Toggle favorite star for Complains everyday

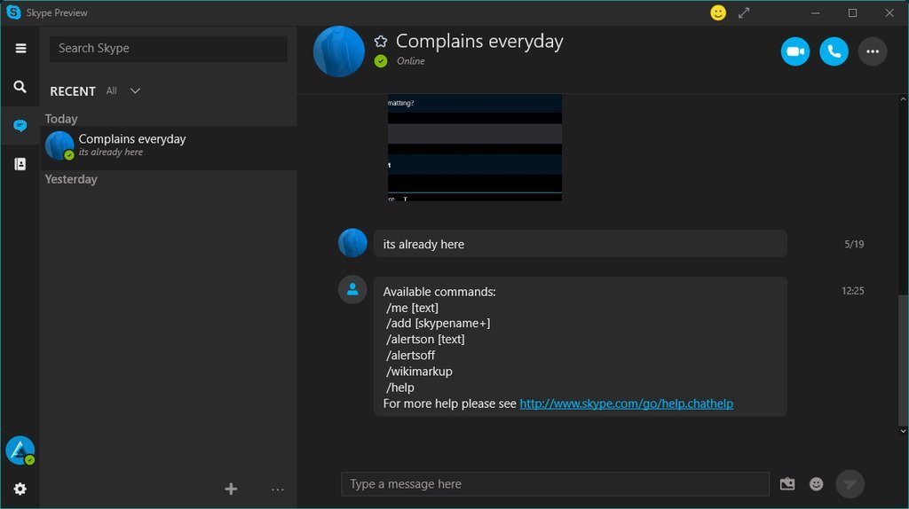pyautogui.click(x=381, y=42)
